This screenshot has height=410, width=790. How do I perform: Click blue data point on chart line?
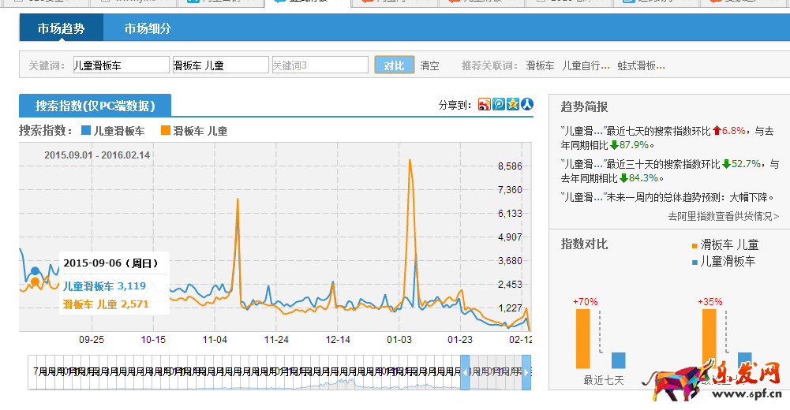[35, 271]
